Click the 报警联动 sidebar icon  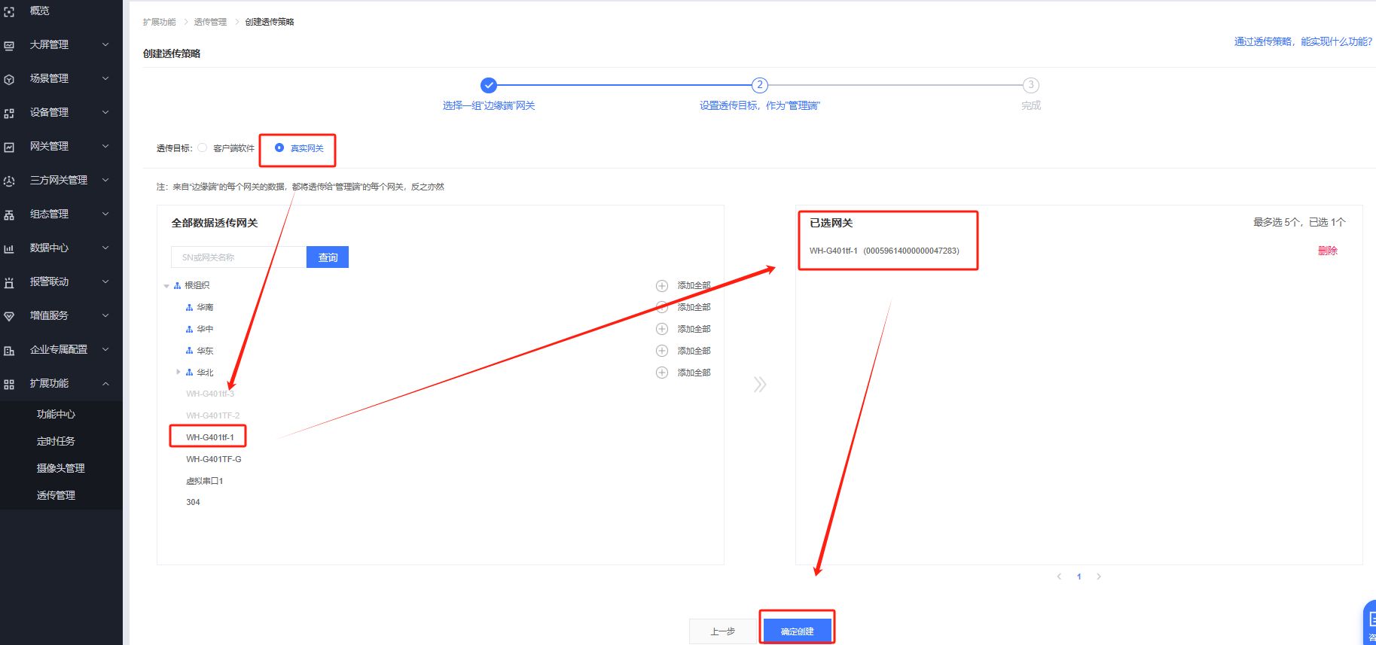click(x=9, y=283)
